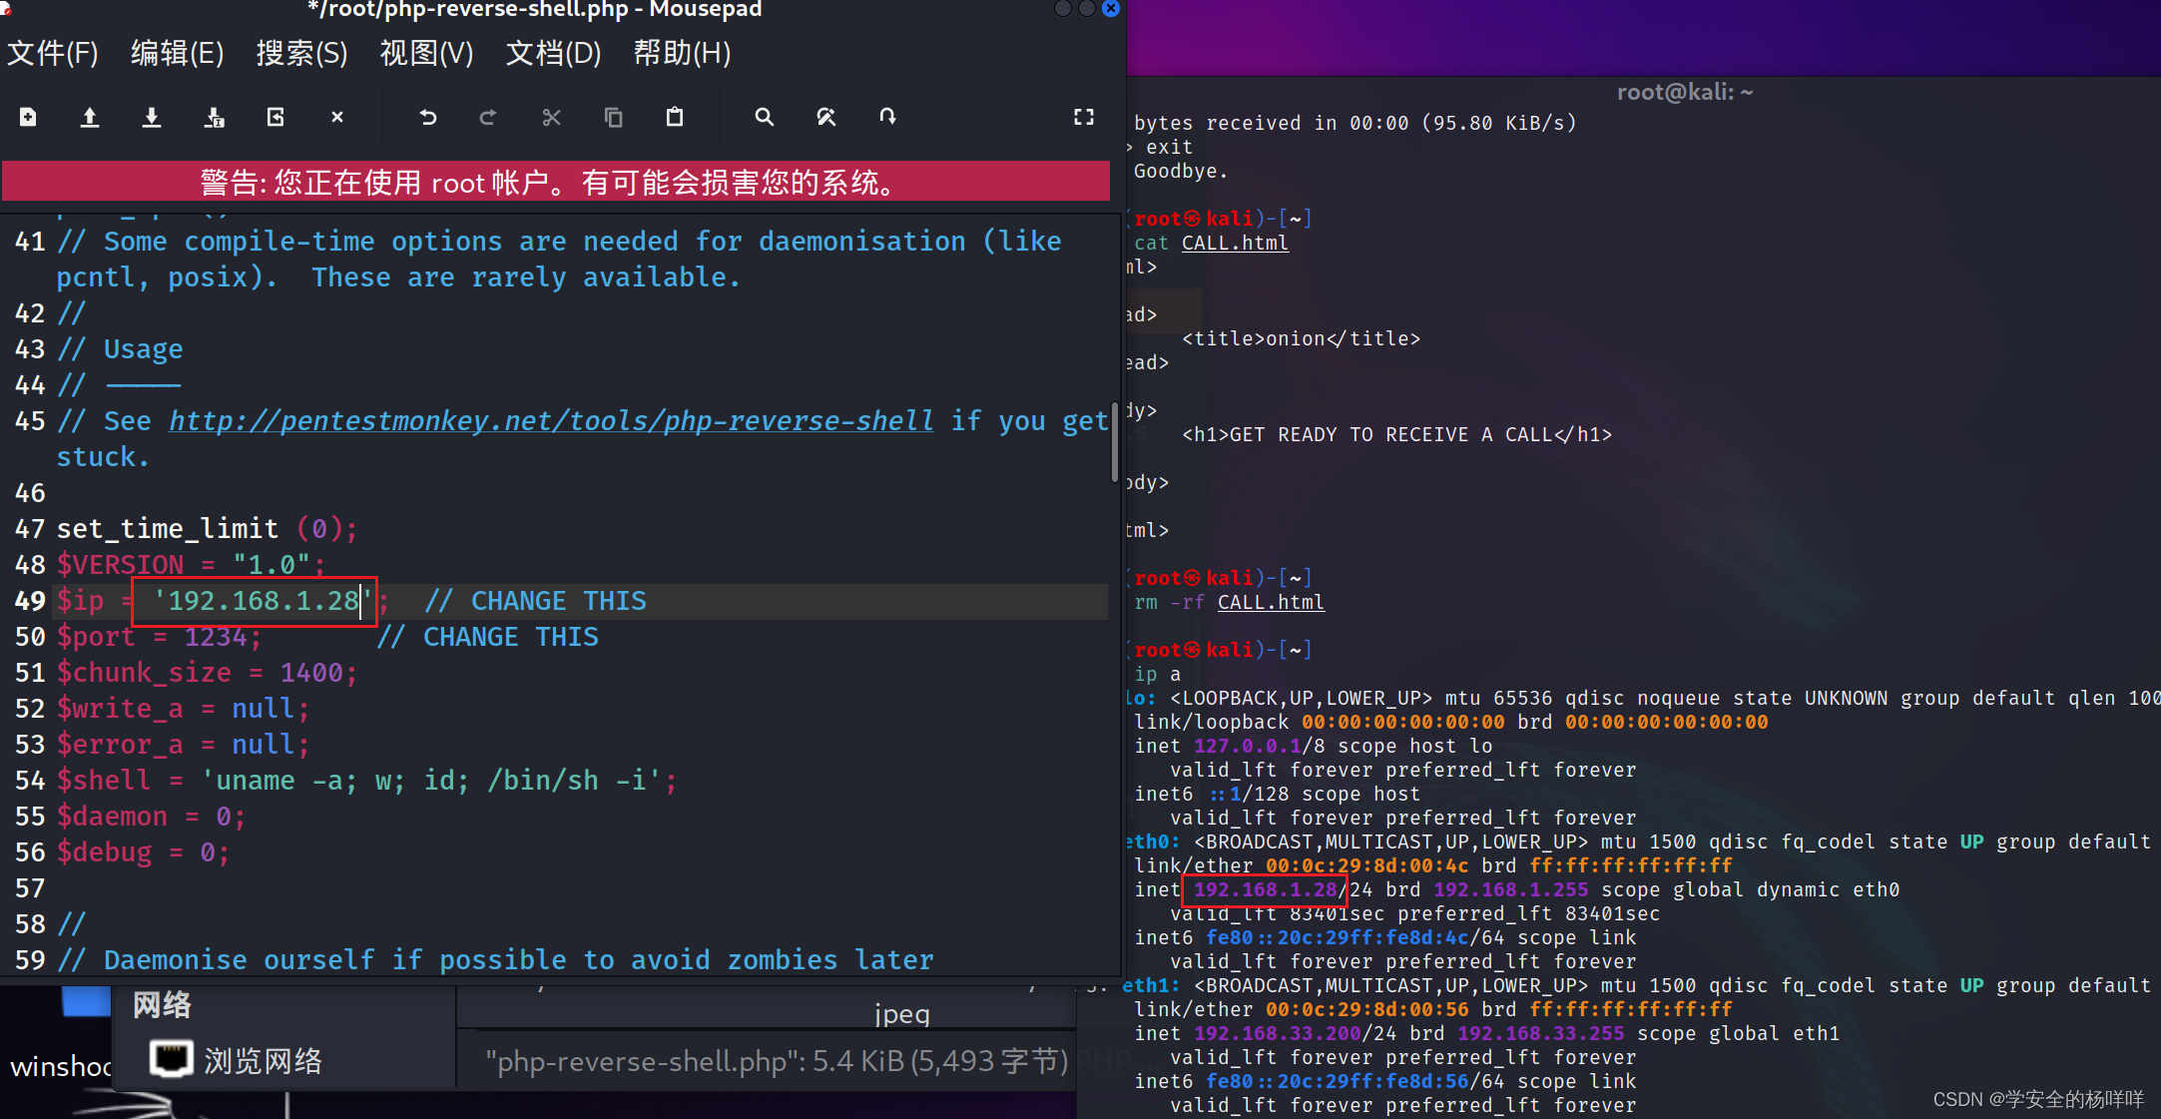Close the current document tab
This screenshot has width=2161, height=1119.
coord(336,117)
